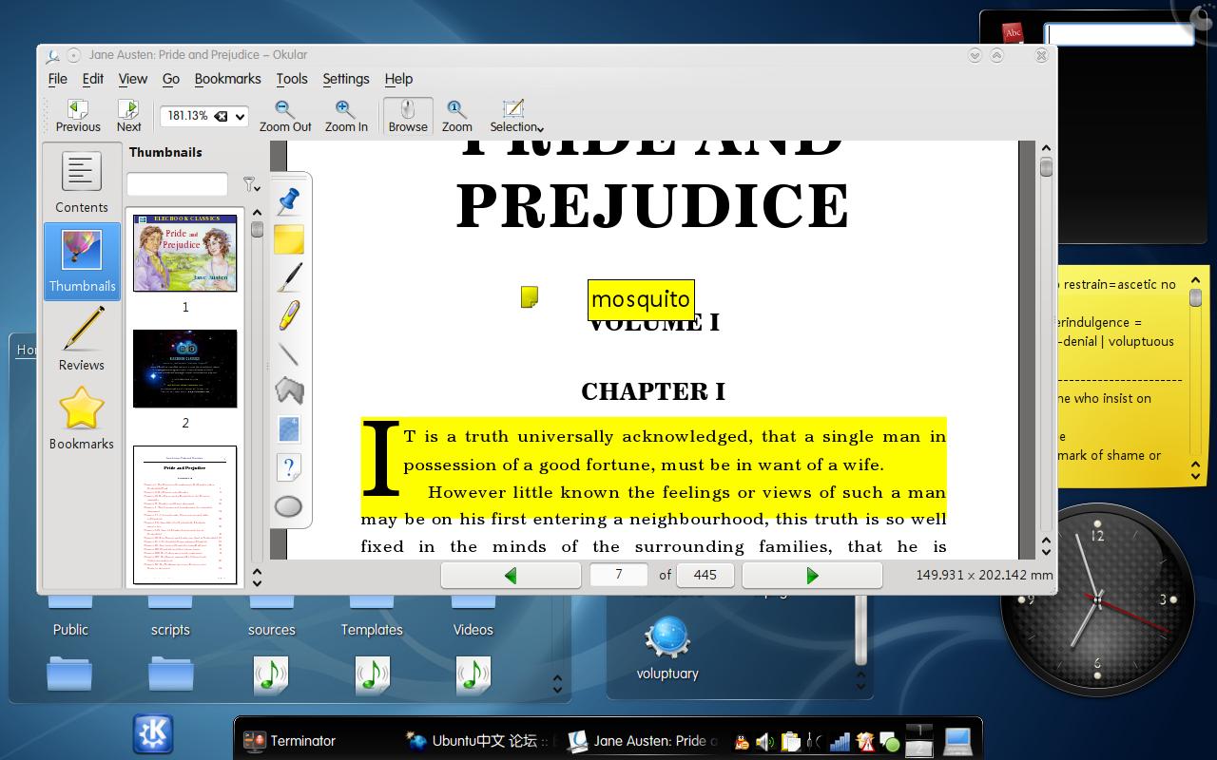The width and height of the screenshot is (1217, 760).
Task: Open the Reviews sidebar panel
Action: tap(82, 339)
